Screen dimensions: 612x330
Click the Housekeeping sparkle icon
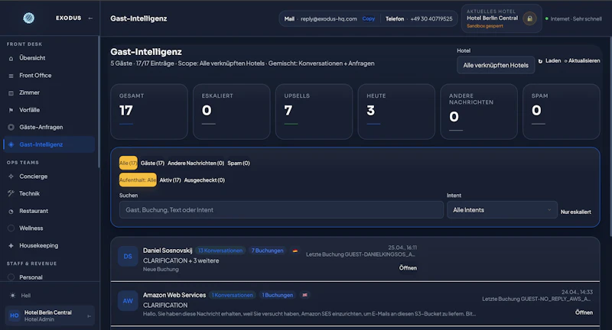click(11, 245)
